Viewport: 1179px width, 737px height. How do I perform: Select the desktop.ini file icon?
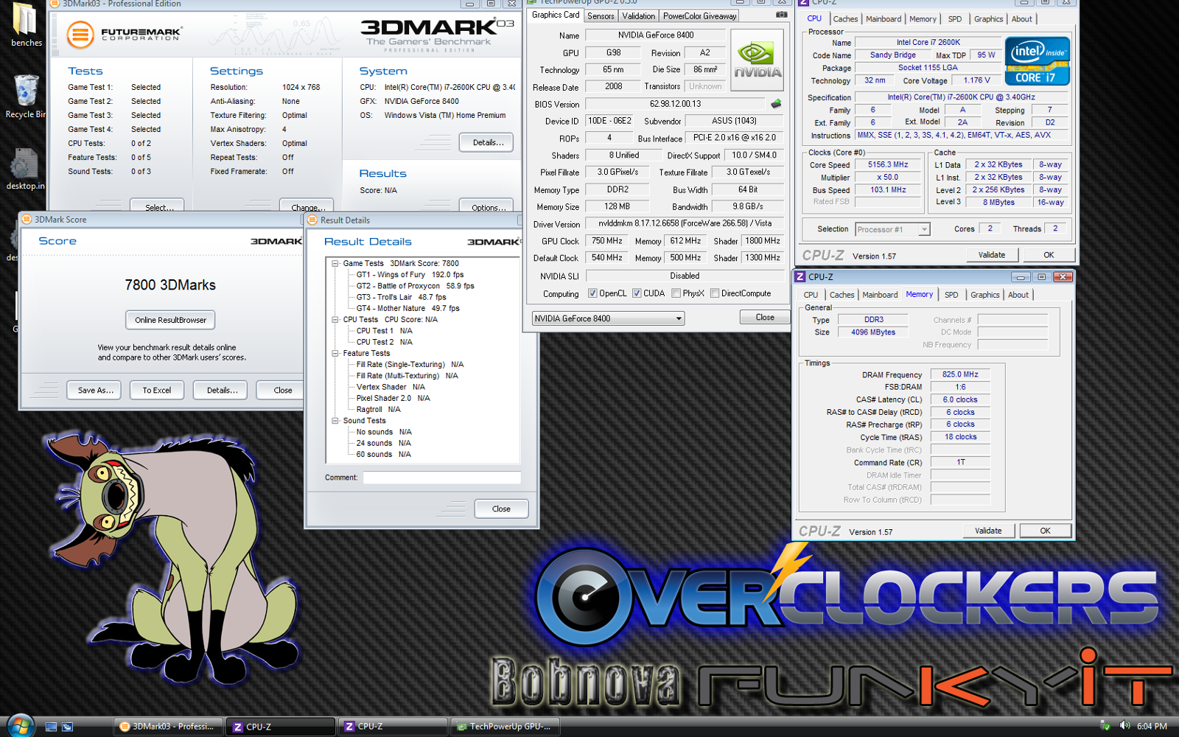tap(25, 168)
